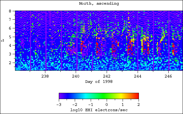This screenshot has width=183, height=114.
Task: Pick colorbar tick label 2
Action: tap(139, 105)
